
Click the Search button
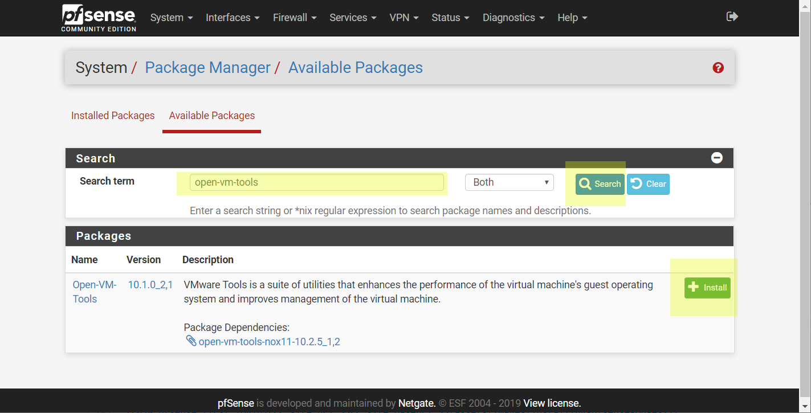coord(600,184)
